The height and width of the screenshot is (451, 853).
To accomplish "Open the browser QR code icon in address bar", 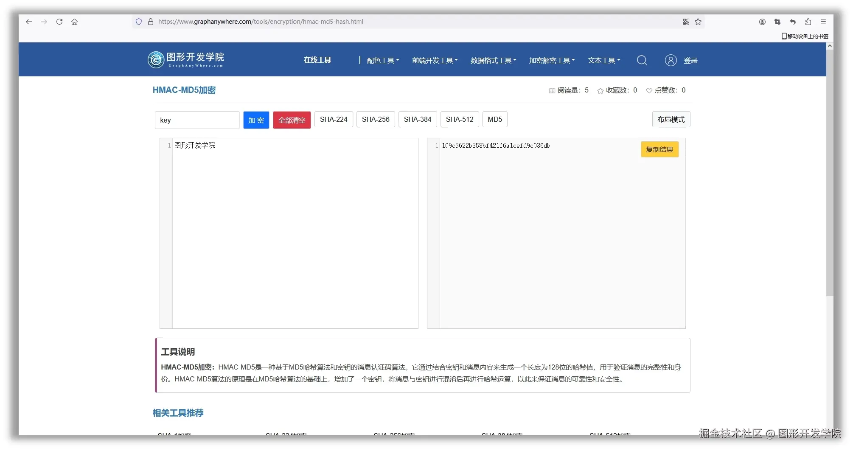I will click(685, 22).
